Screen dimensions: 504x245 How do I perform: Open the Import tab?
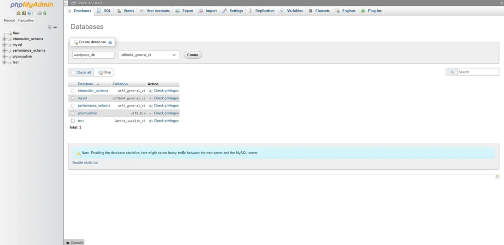click(x=208, y=11)
